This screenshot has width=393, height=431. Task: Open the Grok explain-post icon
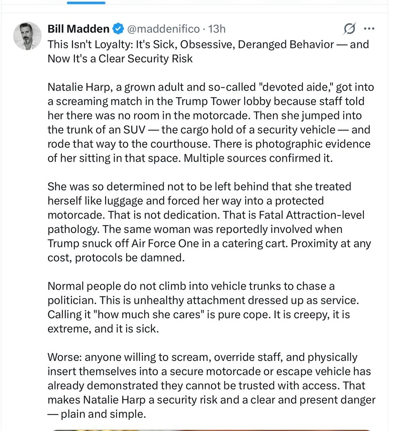coord(349,29)
